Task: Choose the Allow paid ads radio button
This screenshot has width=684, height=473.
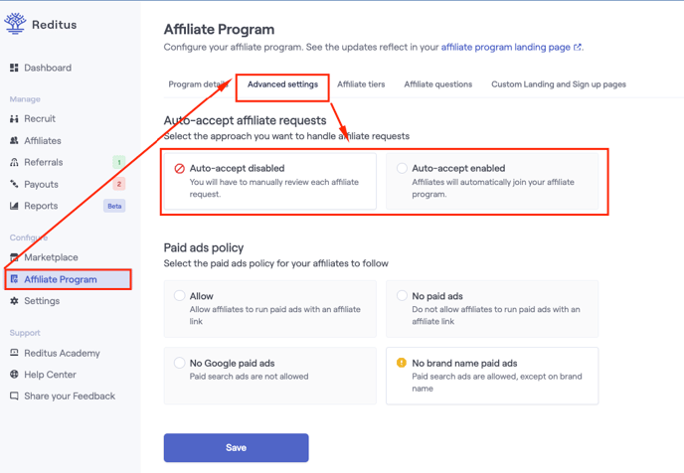Action: [179, 295]
